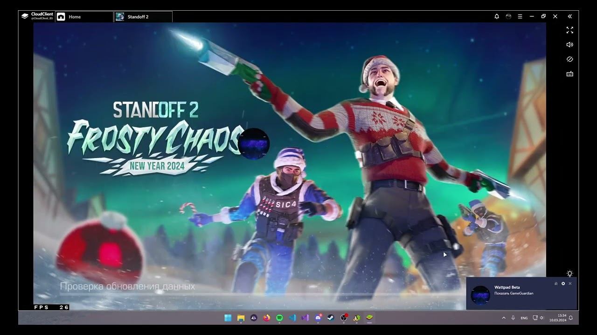597x335 pixels.
Task: Click the notification thumbnail icon
Action: pyautogui.click(x=480, y=295)
